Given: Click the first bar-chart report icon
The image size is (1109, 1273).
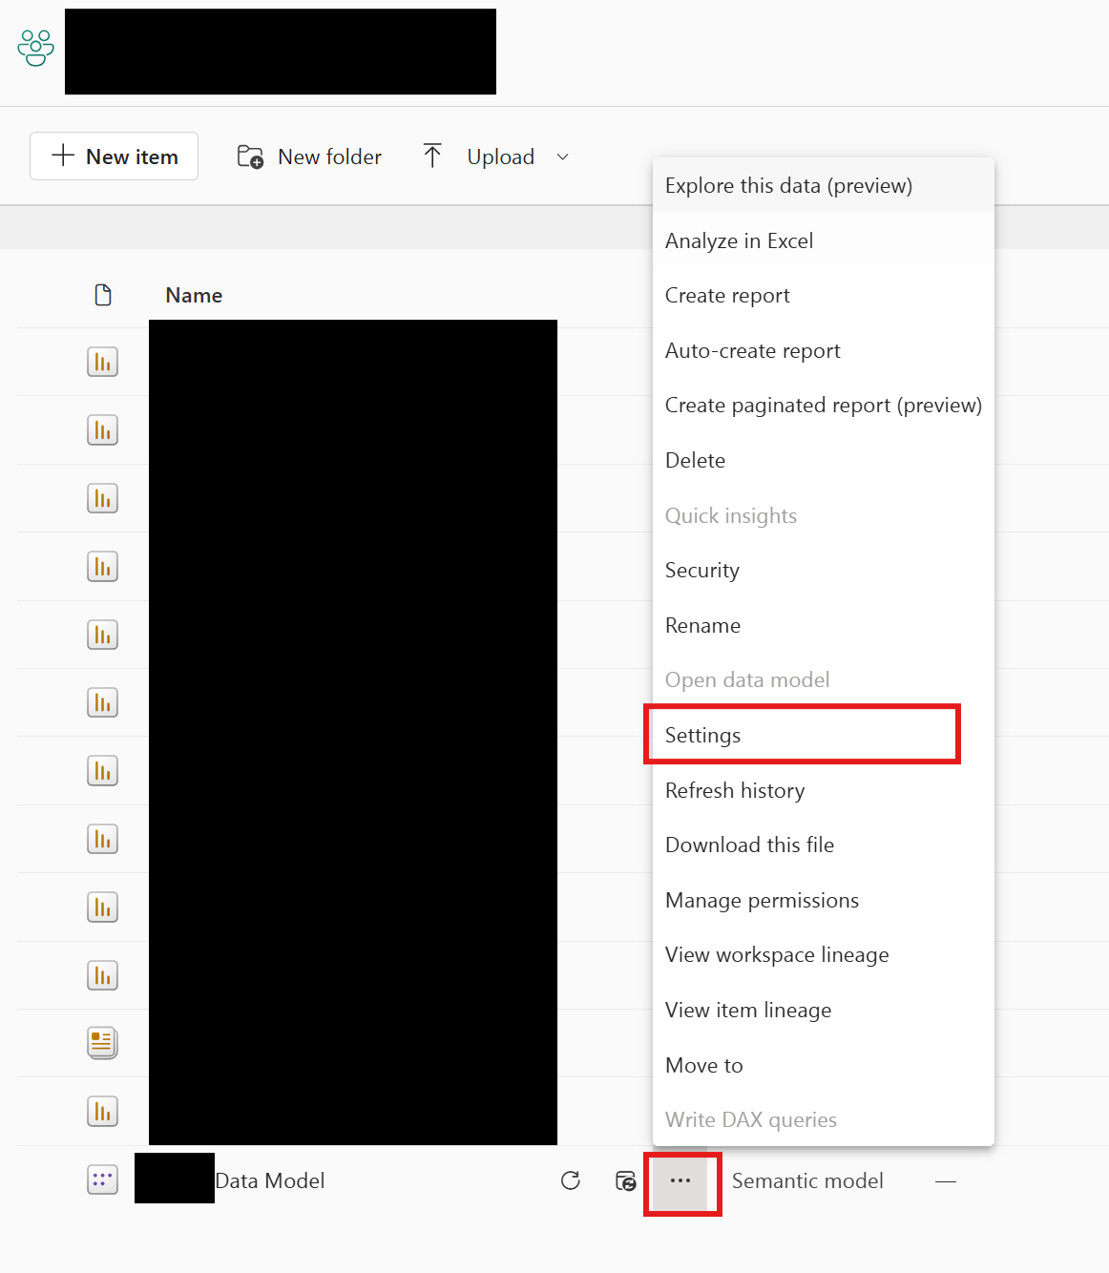Looking at the screenshot, I should (102, 362).
